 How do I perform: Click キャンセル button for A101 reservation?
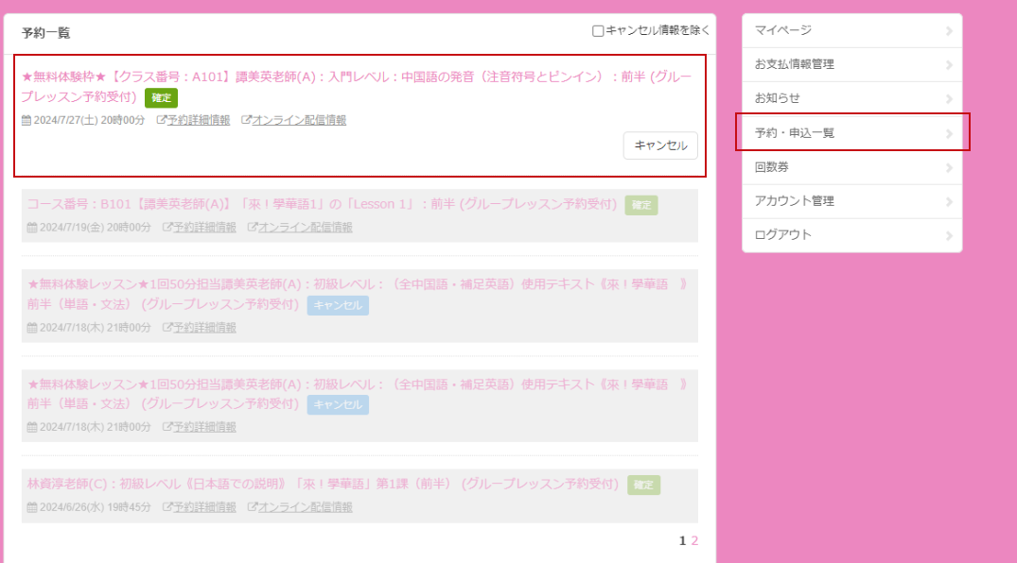point(660,145)
